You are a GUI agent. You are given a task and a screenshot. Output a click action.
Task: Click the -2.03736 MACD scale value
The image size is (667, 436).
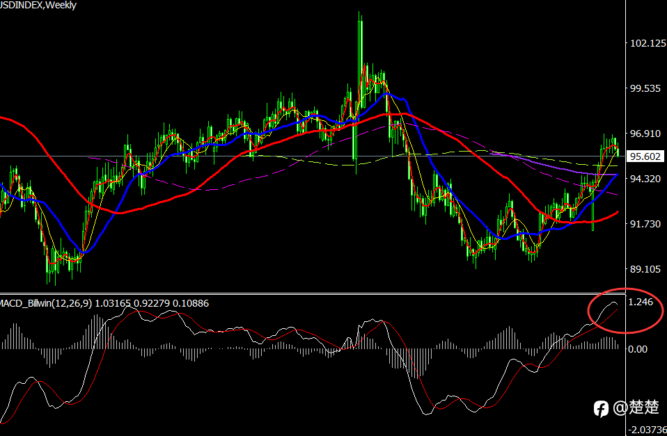pos(647,430)
